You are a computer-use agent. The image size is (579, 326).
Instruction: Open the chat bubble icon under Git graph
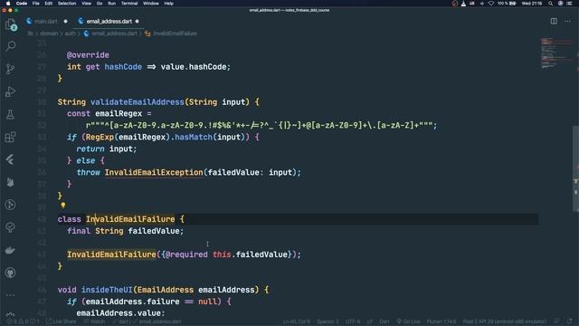(x=11, y=227)
